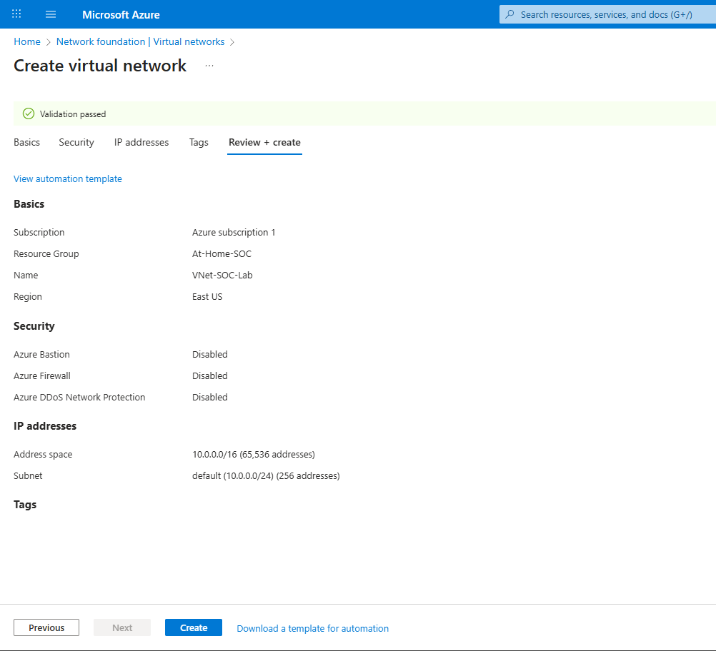Viewport: 716px width, 651px height.
Task: Click the Security section heading
Action: pyautogui.click(x=34, y=326)
